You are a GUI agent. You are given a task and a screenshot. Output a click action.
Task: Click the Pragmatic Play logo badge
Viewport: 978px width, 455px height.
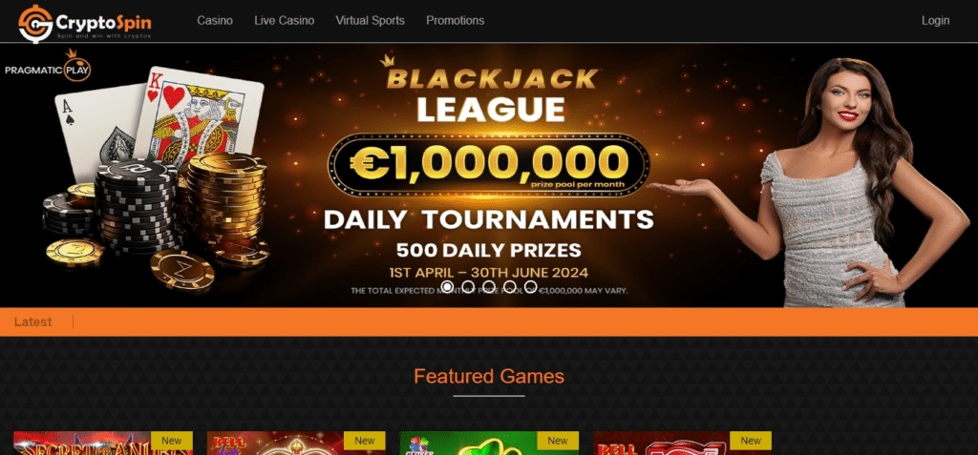(x=48, y=68)
